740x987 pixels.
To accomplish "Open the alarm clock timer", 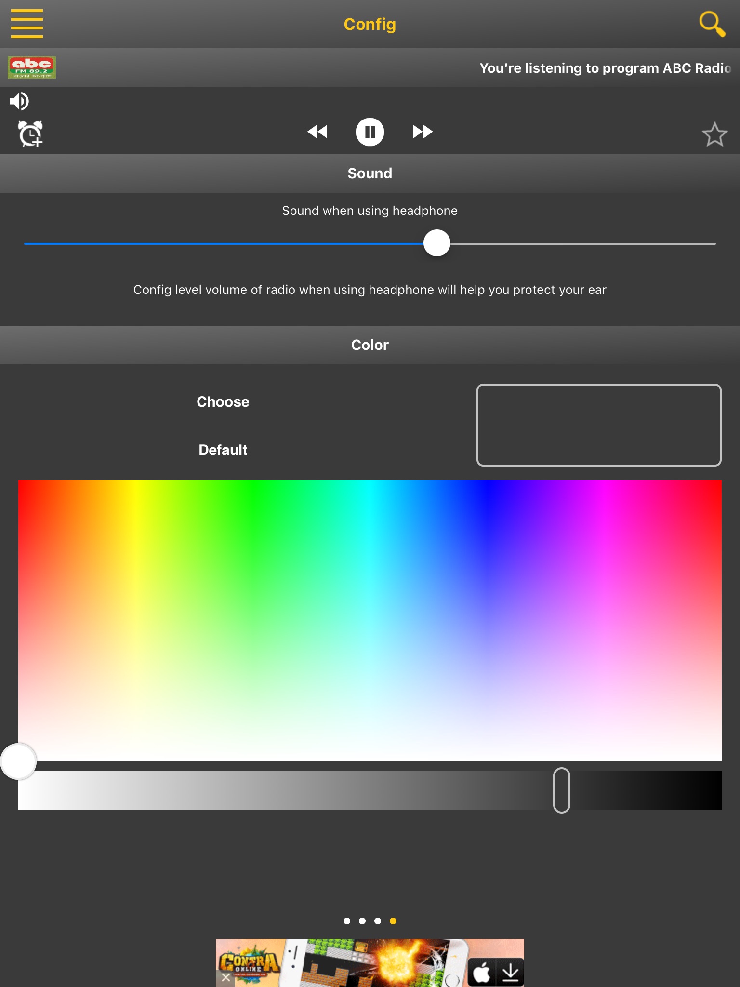I will click(30, 133).
